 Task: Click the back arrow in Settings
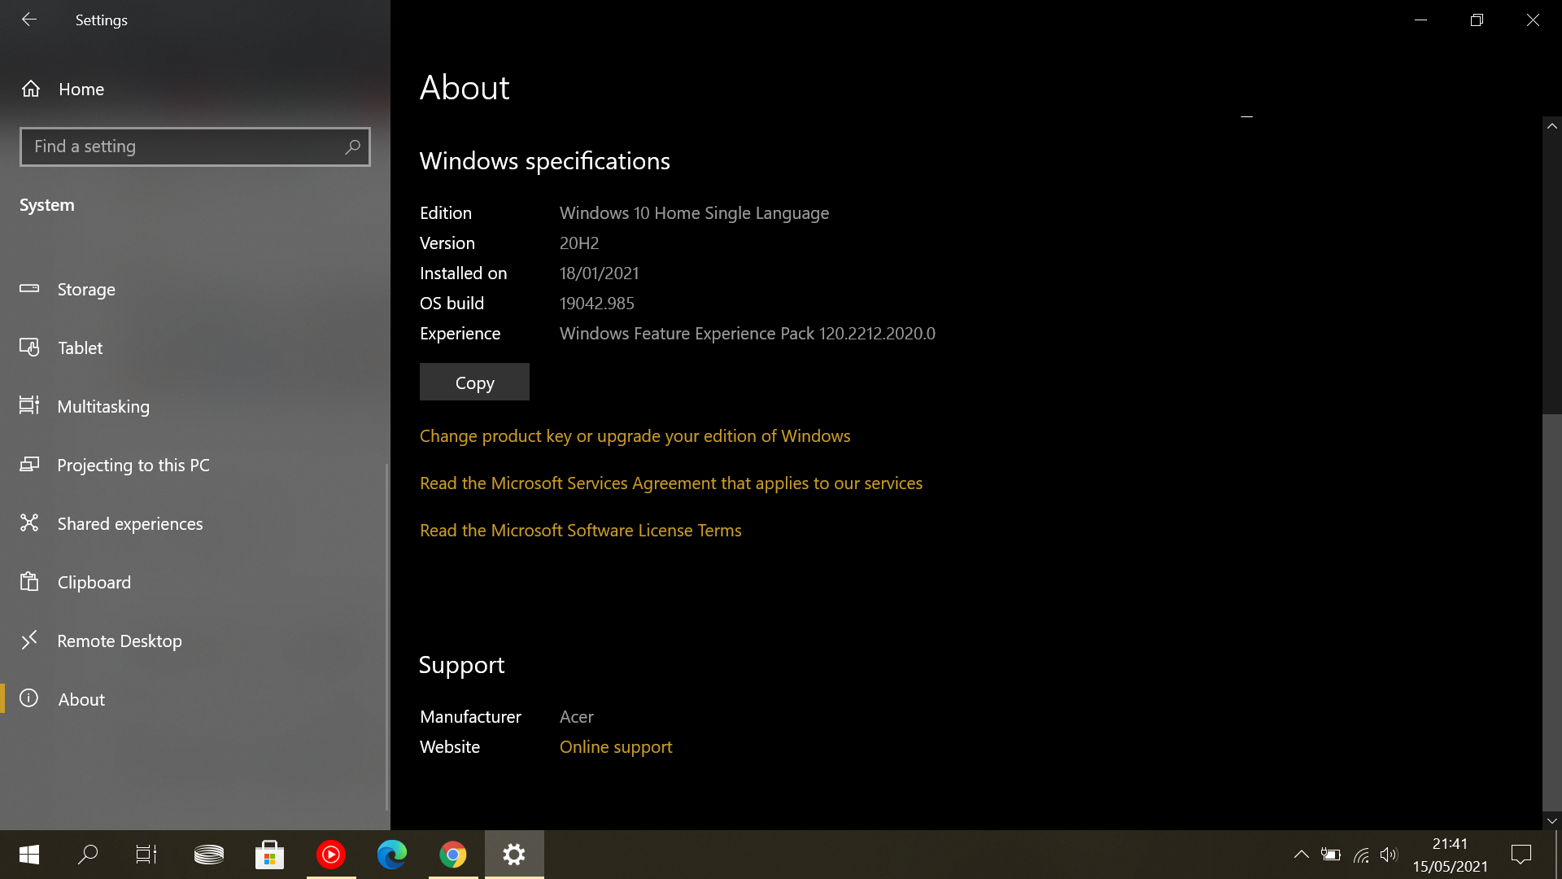(29, 20)
